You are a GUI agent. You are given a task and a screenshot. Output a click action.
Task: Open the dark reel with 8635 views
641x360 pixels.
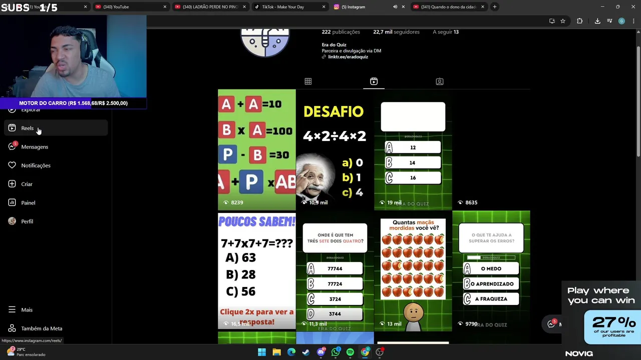coord(491,149)
